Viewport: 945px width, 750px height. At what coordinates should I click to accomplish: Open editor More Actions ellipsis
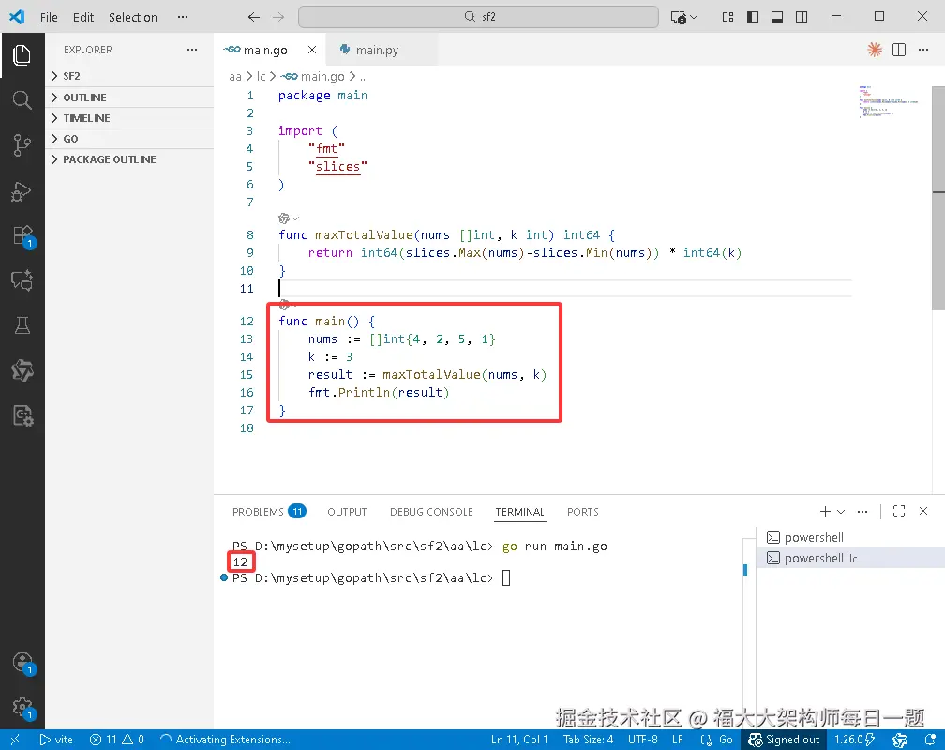(x=923, y=50)
